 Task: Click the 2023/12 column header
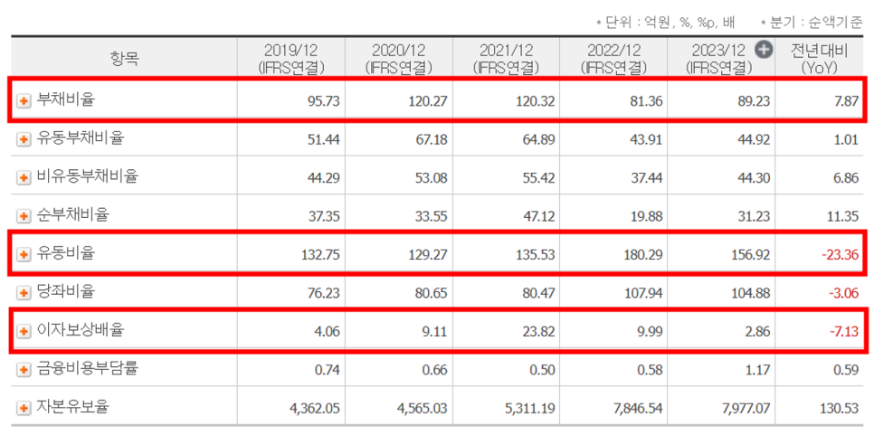pos(721,59)
